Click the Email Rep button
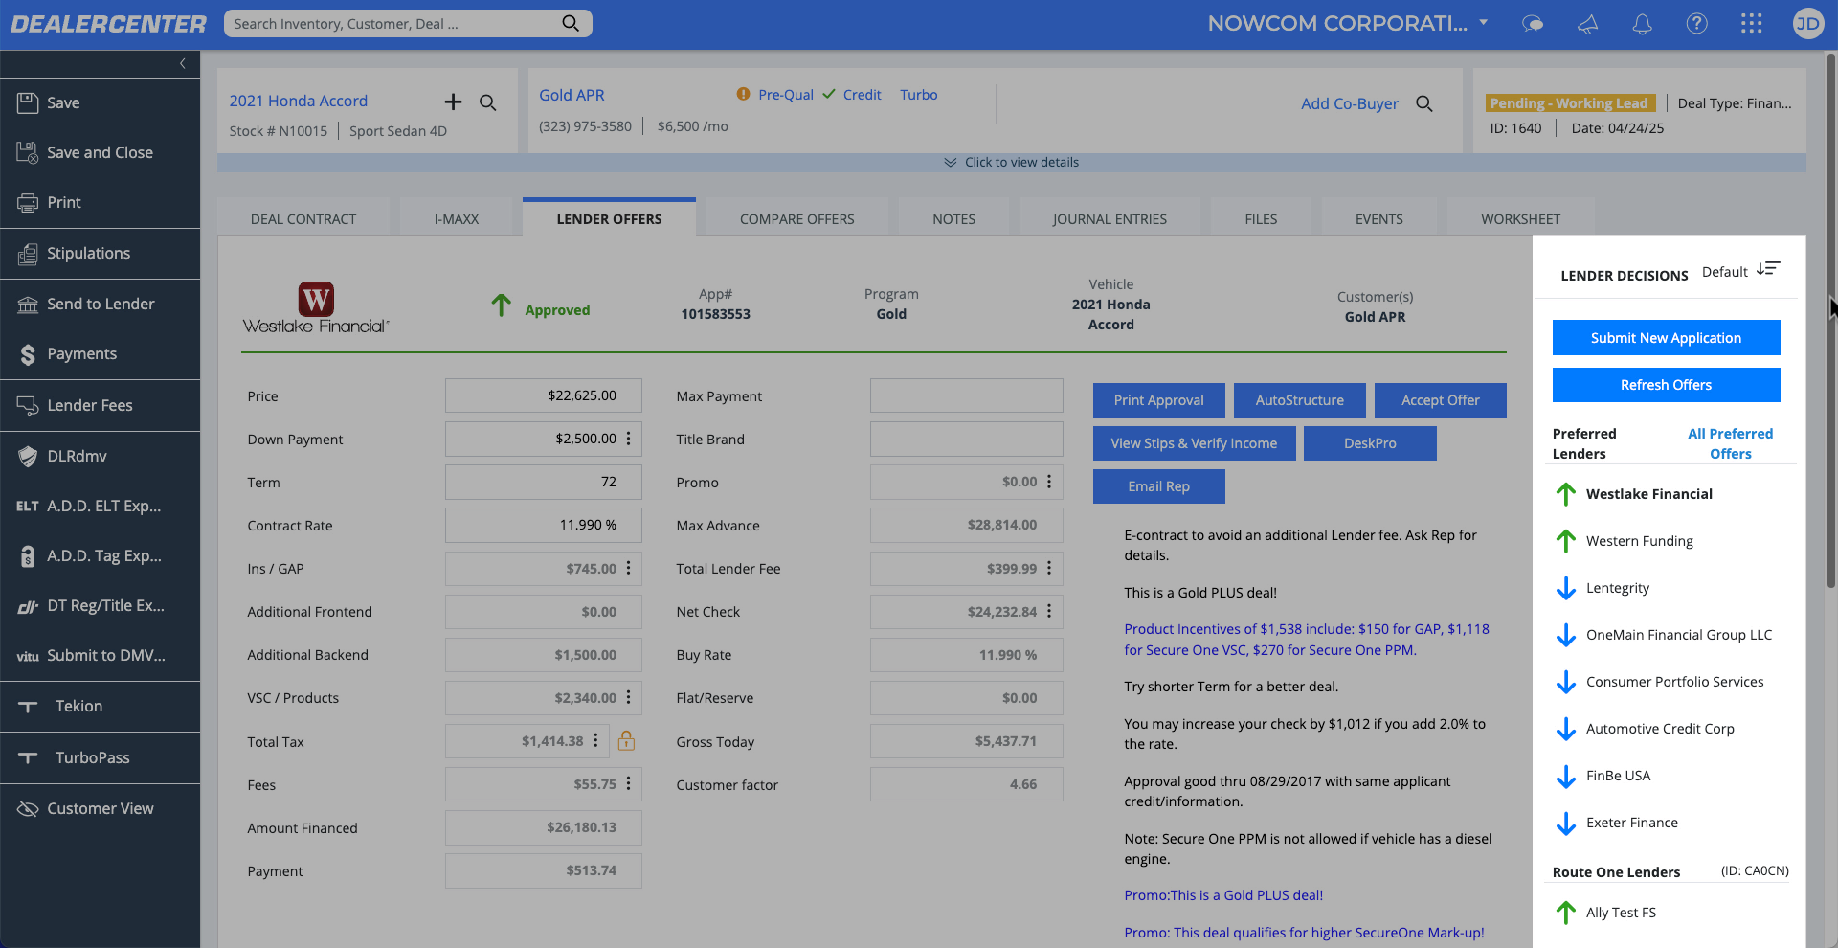 point(1158,486)
